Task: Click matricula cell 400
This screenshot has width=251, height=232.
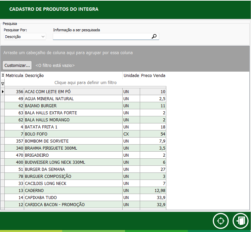Action: click(x=14, y=162)
